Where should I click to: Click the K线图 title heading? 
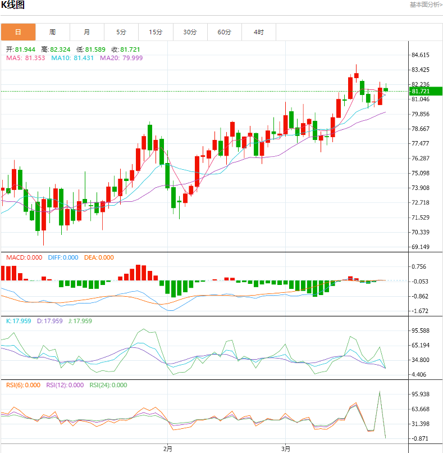(12, 6)
